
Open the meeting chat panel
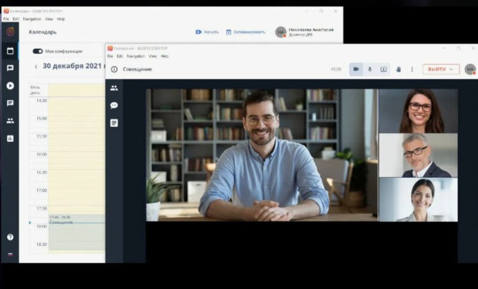114,105
